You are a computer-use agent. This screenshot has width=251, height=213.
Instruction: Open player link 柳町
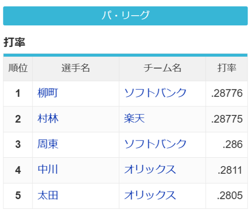tap(48, 93)
